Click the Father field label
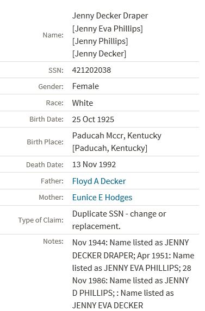Image resolution: width=205 pixels, height=311 pixels. (52, 181)
